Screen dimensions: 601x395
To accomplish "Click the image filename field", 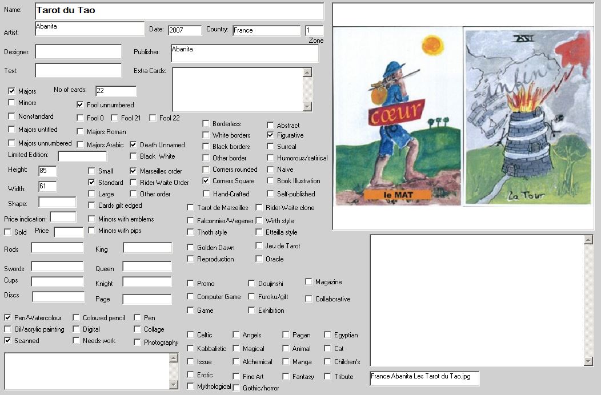I will point(424,378).
